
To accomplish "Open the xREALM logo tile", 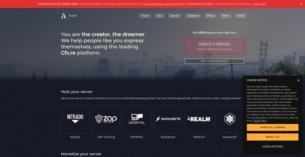I will (x=199, y=119).
